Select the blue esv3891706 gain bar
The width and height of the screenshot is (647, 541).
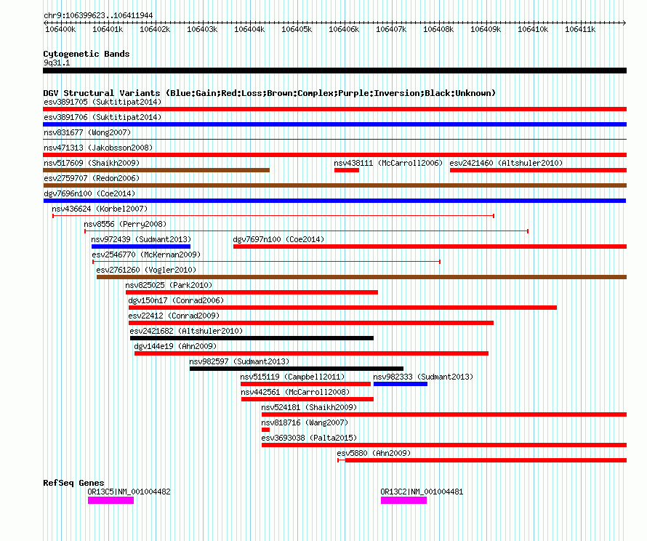(x=334, y=124)
